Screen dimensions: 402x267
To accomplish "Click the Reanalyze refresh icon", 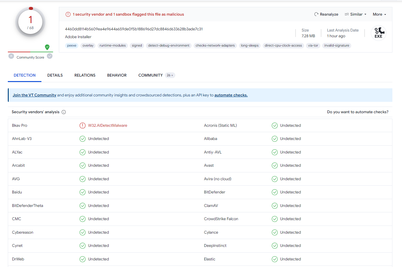I will [x=316, y=14].
